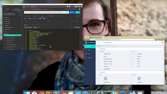Click the red browser extension icon
Screen dimensions: 167x94
pyautogui.click(x=162, y=39)
